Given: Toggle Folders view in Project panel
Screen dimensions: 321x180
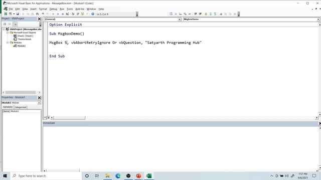Looking at the screenshot, I should pyautogui.click(x=15, y=24).
